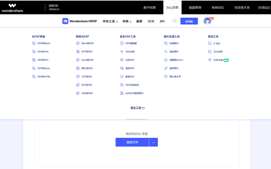Follow the 更多工具 >> link

[x=138, y=108]
